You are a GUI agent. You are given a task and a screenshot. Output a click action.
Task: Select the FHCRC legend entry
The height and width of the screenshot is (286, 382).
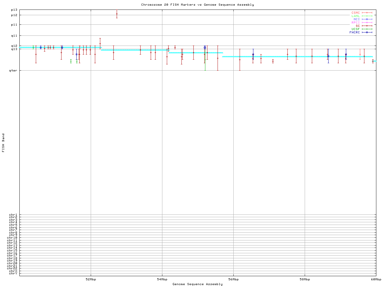[x=355, y=32]
